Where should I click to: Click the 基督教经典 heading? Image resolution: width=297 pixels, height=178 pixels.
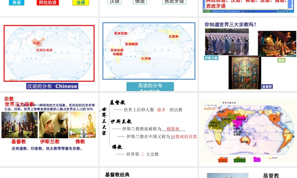(117, 175)
